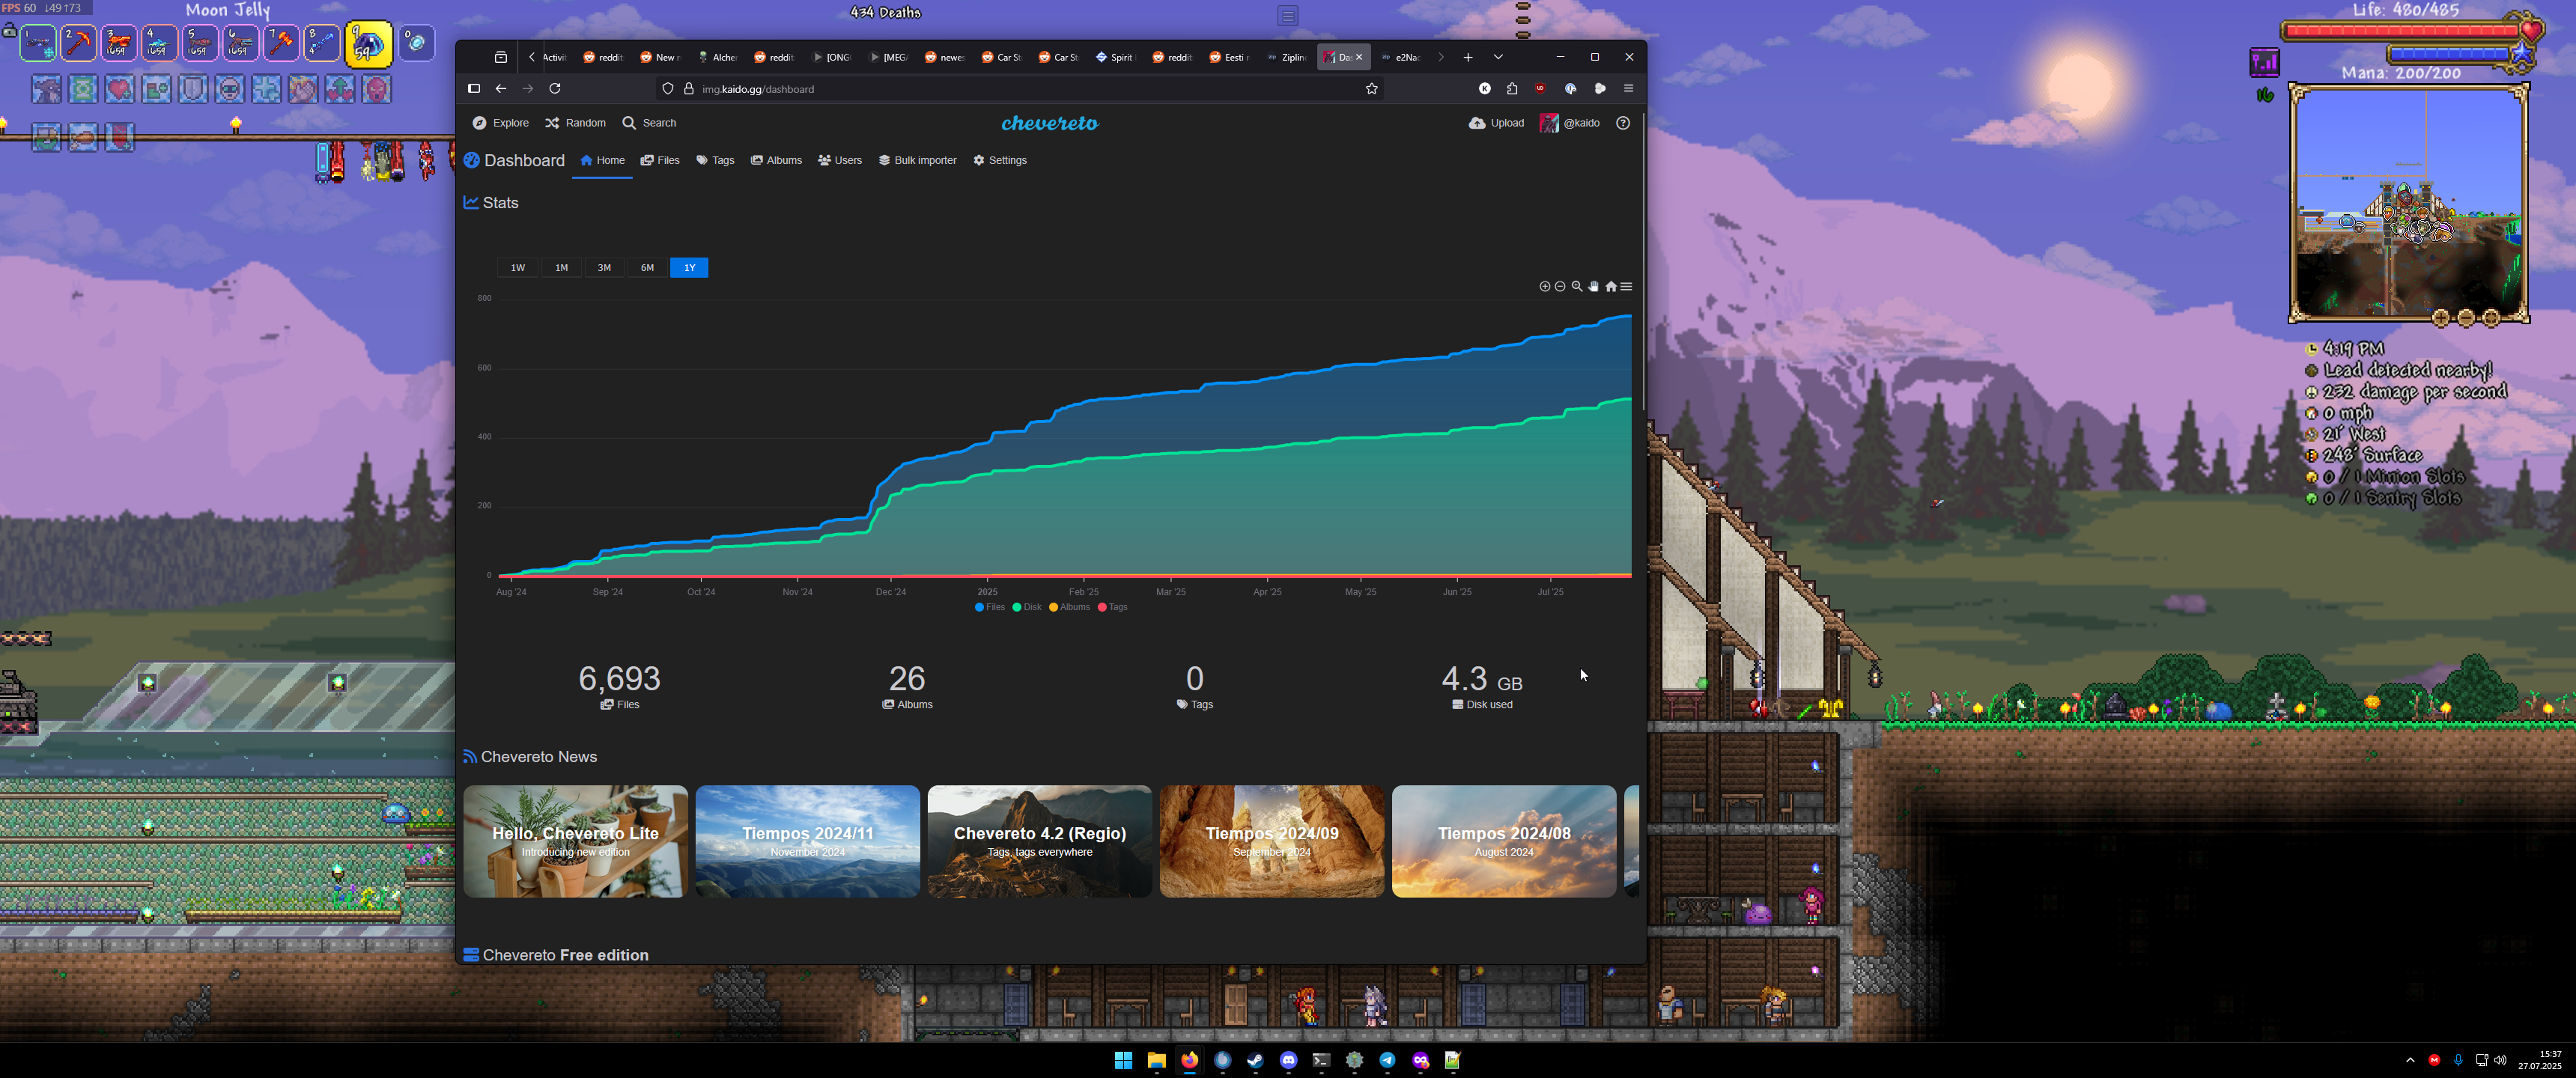The image size is (2576, 1078).
Task: Select the 1W time range
Action: 518,267
